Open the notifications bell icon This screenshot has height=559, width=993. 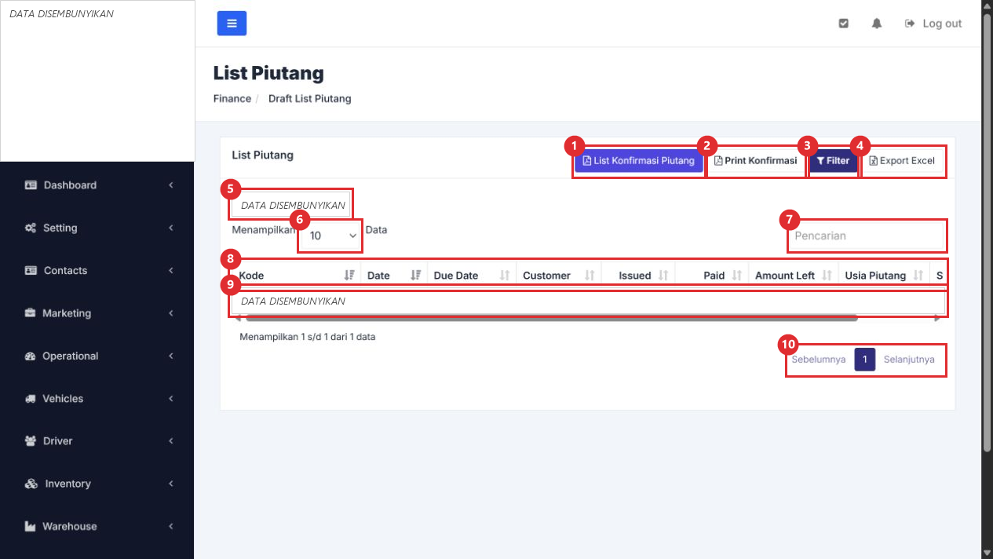(x=877, y=24)
